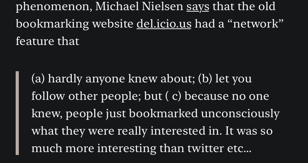Click the word "twitter" in the quote

(x=206, y=148)
